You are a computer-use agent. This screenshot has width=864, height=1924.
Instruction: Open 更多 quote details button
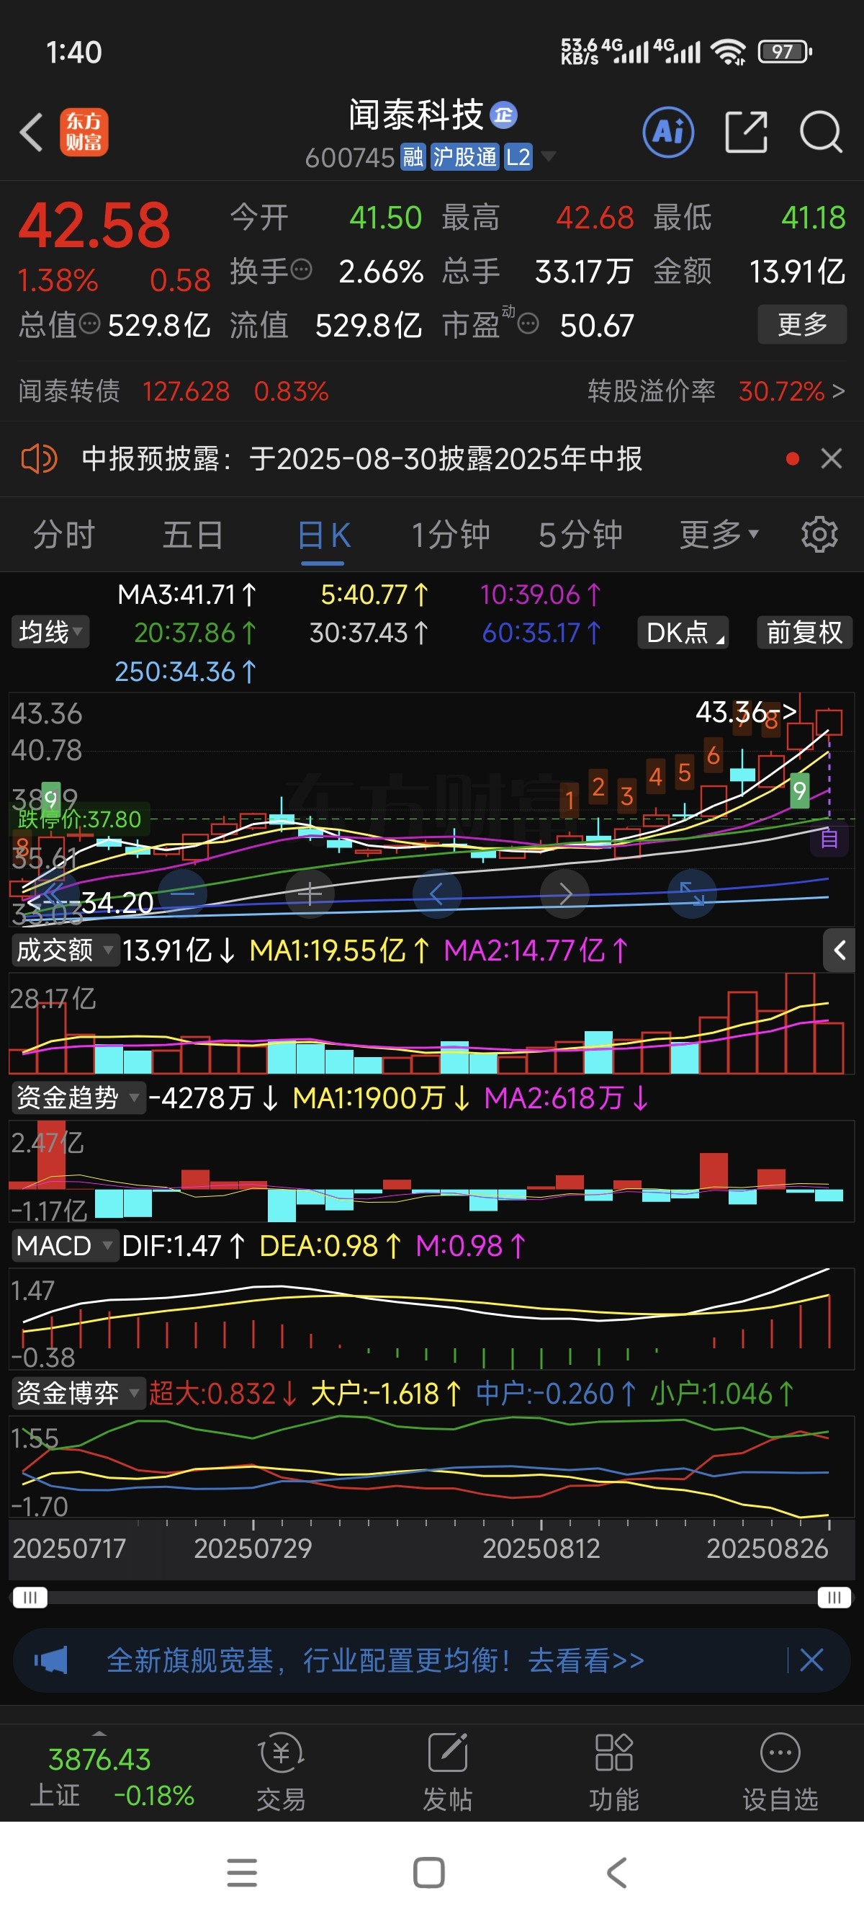(802, 324)
